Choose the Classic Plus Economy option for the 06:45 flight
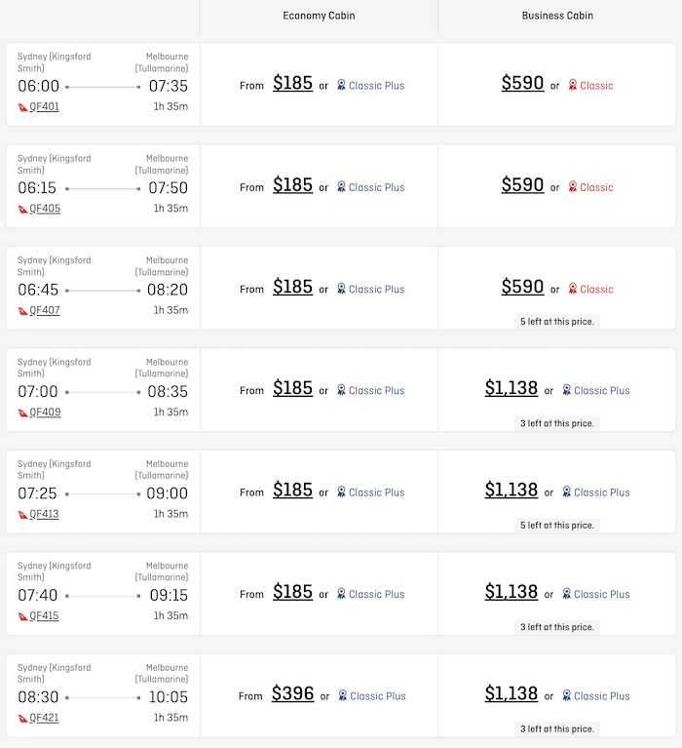This screenshot has width=682, height=748. click(x=371, y=289)
